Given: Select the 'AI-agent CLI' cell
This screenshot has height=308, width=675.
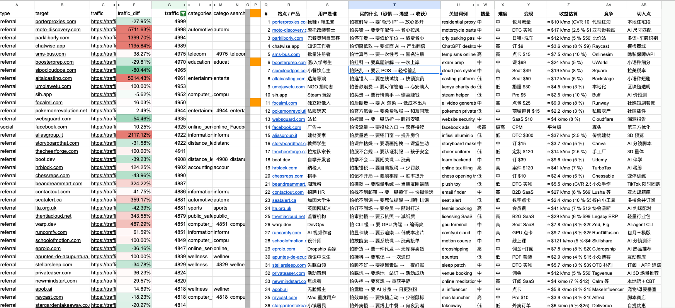Looking at the screenshot, I should tap(643, 225).
